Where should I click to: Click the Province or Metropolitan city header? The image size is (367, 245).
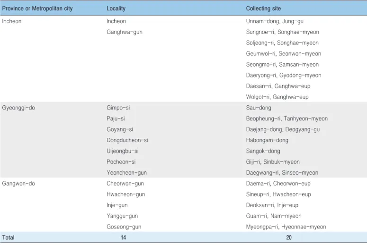pos(37,8)
